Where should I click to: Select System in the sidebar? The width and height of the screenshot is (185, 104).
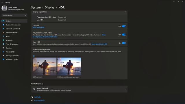coord(14,21)
